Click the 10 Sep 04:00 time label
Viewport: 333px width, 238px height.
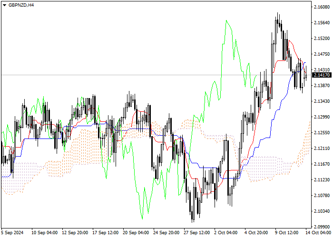[x=44, y=233]
